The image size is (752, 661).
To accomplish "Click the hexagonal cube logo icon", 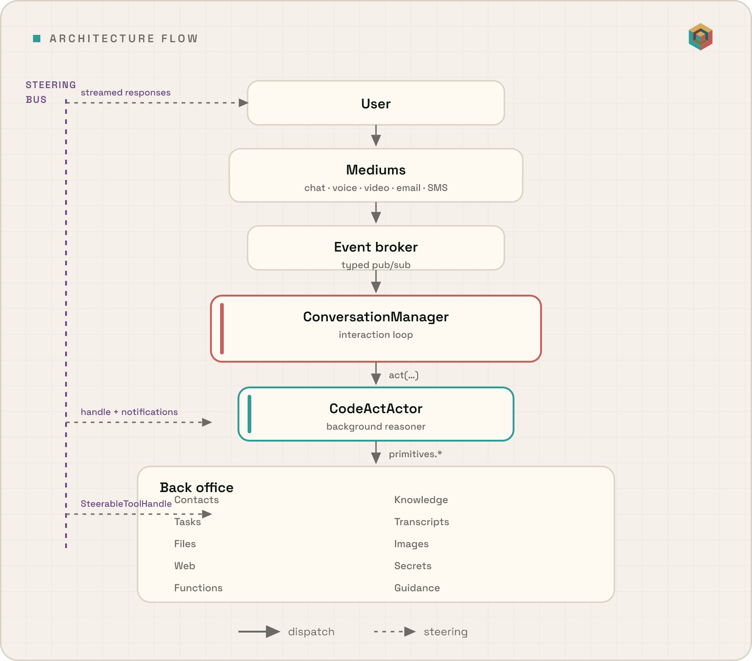I will [700, 37].
